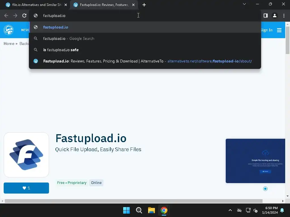The image size is (290, 217).
Task: Open the Windows Start menu
Action: (x=127, y=210)
